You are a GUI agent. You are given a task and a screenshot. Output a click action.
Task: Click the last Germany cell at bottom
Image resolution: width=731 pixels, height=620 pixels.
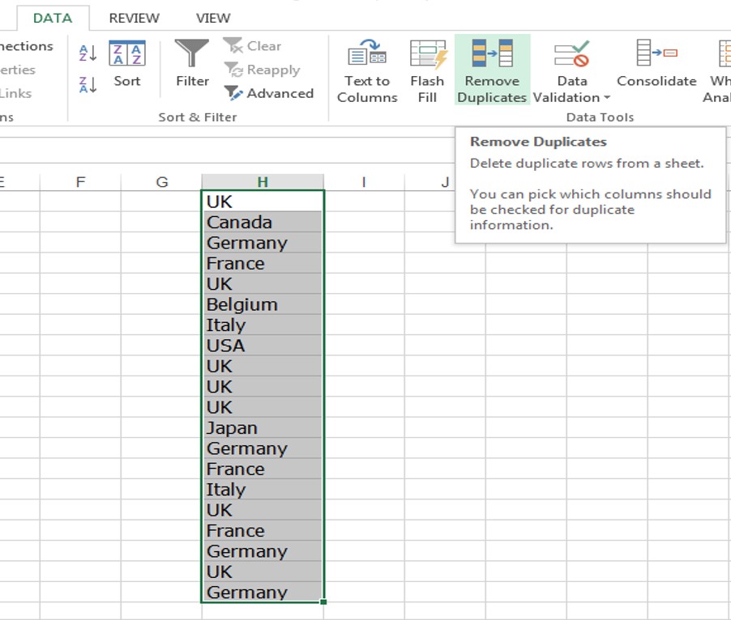point(263,592)
